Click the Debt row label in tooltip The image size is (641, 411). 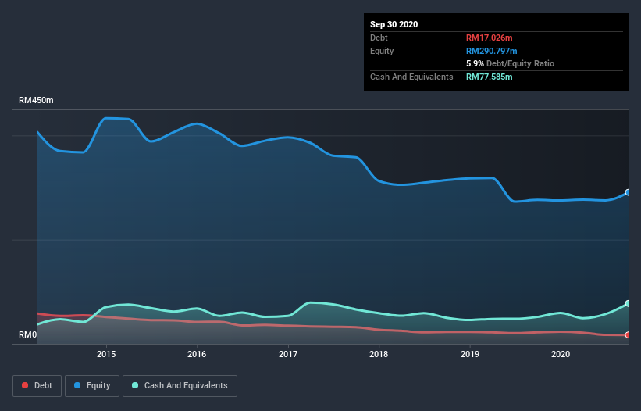click(379, 38)
